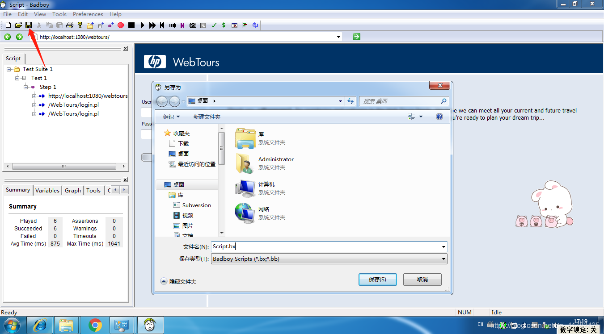Switch to the Tools tab
The width and height of the screenshot is (604, 334).
coord(93,190)
